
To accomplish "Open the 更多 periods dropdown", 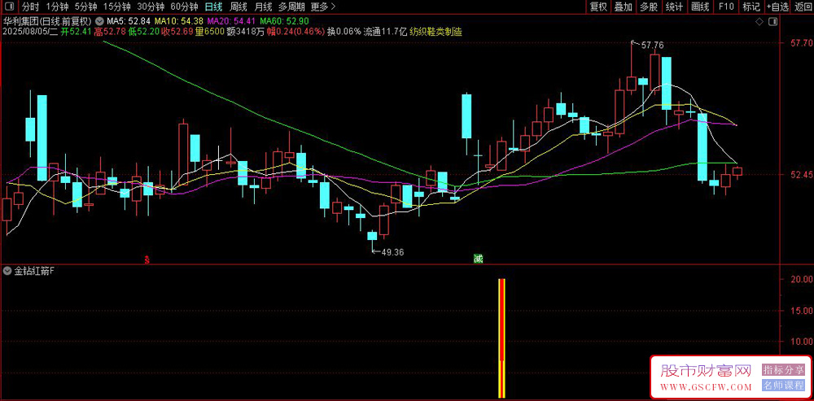I will [x=323, y=7].
